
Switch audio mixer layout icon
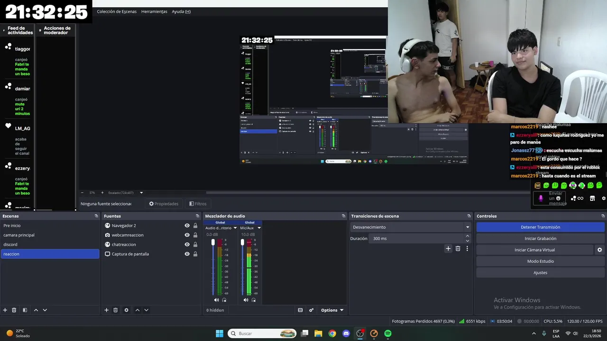coord(300,310)
